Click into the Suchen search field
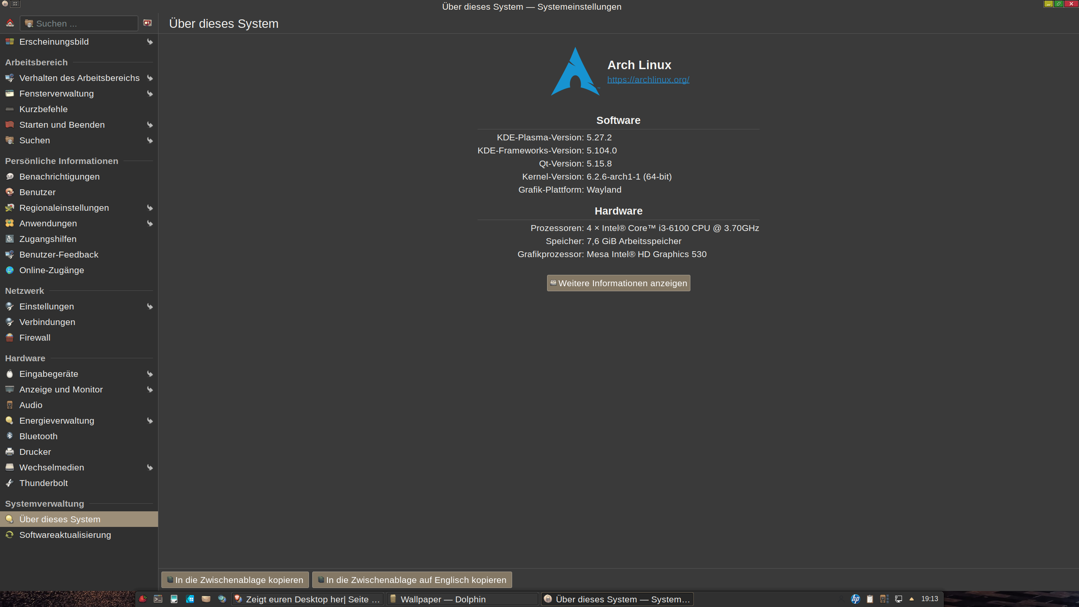Screen dimensions: 1079x607 click(x=84, y=24)
